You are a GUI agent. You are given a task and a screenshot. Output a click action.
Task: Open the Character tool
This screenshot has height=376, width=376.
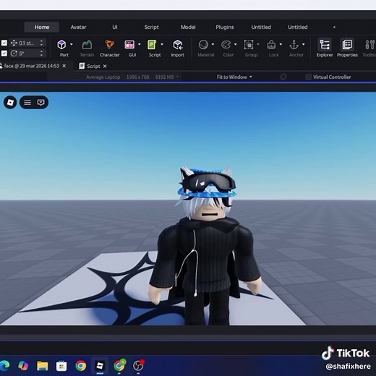click(110, 48)
